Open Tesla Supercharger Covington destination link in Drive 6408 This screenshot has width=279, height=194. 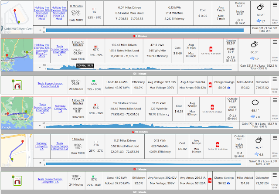(60, 51)
